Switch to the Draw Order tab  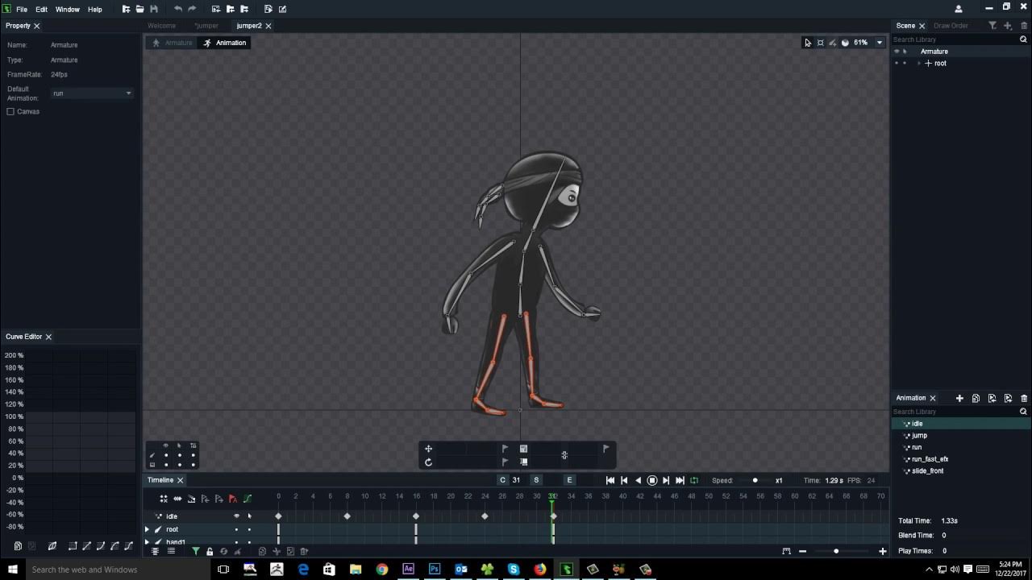[x=951, y=26]
